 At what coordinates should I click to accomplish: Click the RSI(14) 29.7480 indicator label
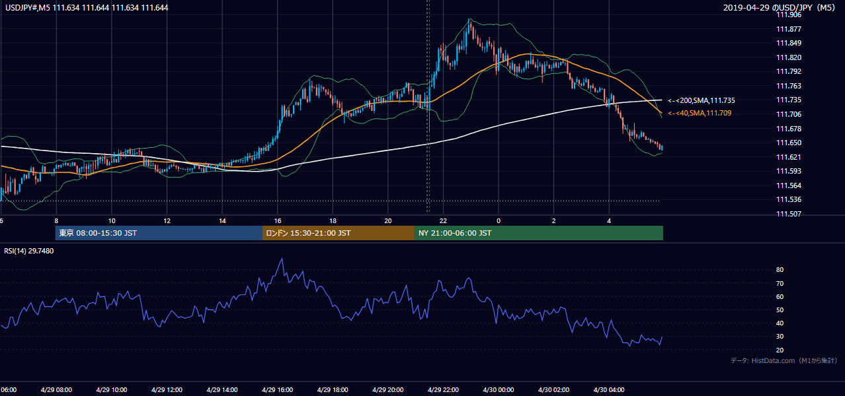(x=29, y=251)
